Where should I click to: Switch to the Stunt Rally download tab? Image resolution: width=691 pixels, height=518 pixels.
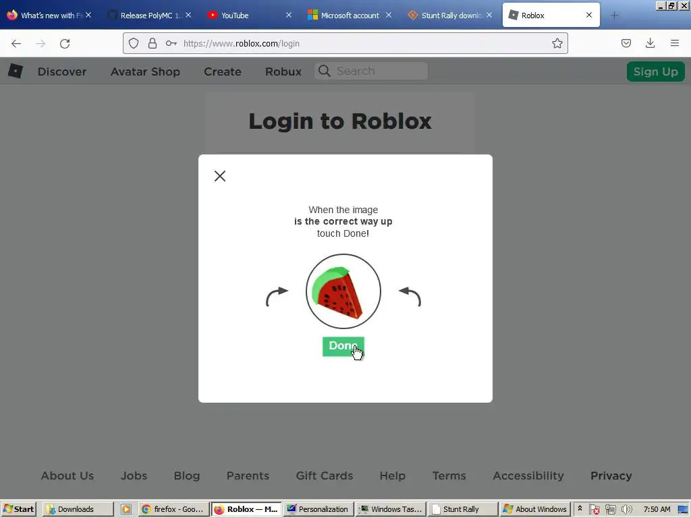coord(450,16)
